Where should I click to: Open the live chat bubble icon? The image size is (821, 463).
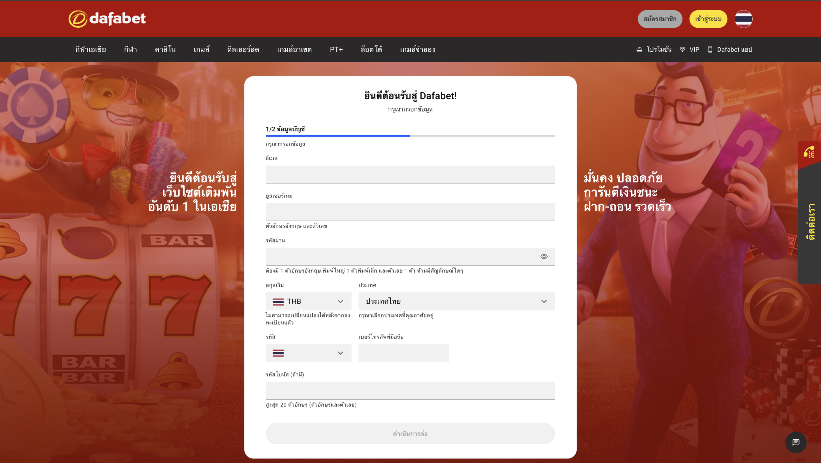[796, 442]
